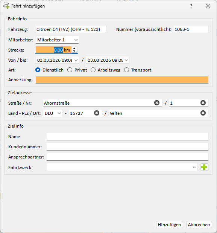Image resolution: width=217 pixels, height=233 pixels.
Task: Clear the PLZ 16727 field with its X icon
Action: [x=97, y=113]
